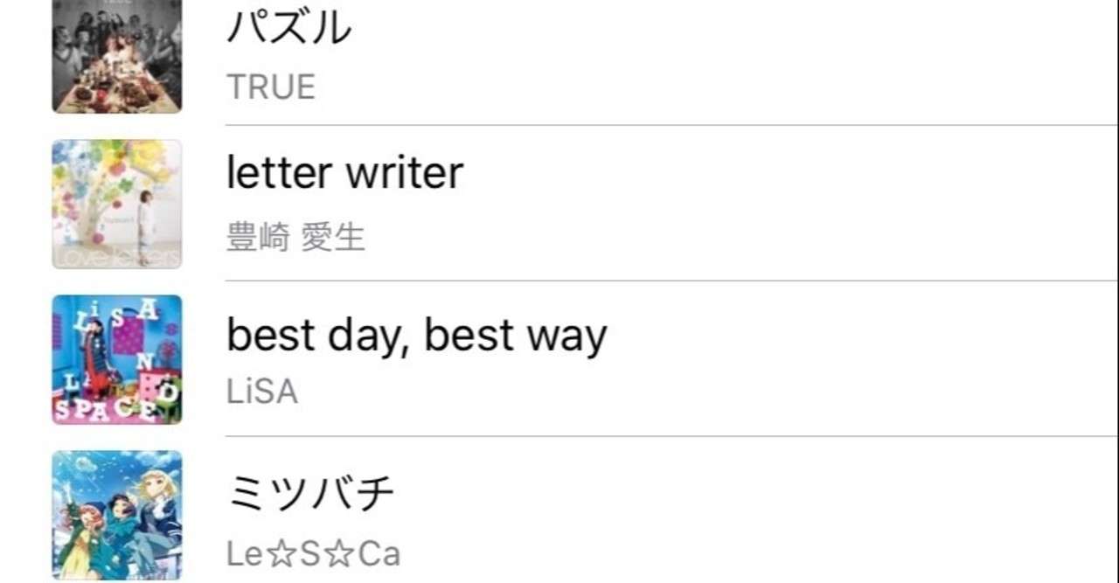Tap the パズル album artwork thumbnail
The image size is (1119, 583).
(117, 57)
